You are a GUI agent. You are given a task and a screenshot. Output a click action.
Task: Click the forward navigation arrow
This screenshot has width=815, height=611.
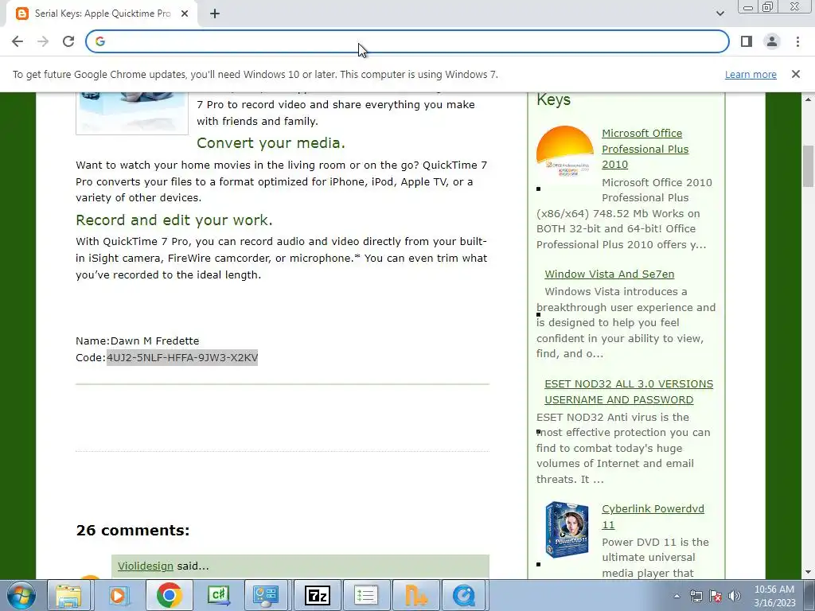click(x=43, y=41)
